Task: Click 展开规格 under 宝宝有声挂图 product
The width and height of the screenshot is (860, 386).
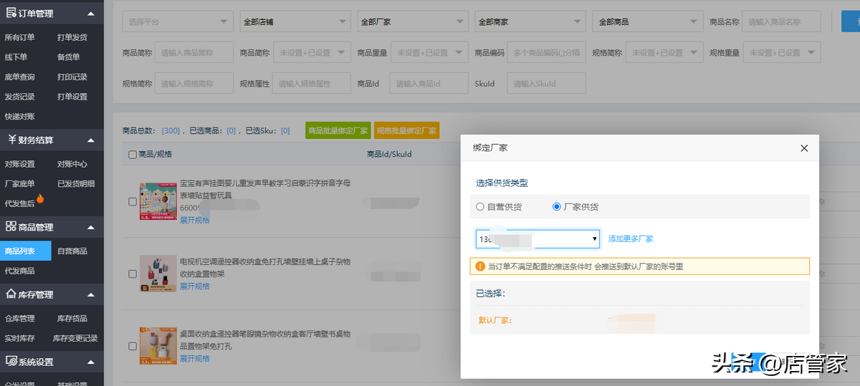Action: (195, 220)
